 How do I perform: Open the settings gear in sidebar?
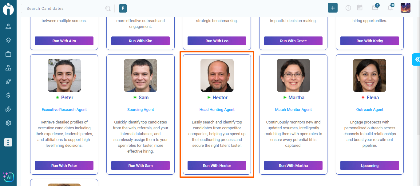click(8, 123)
